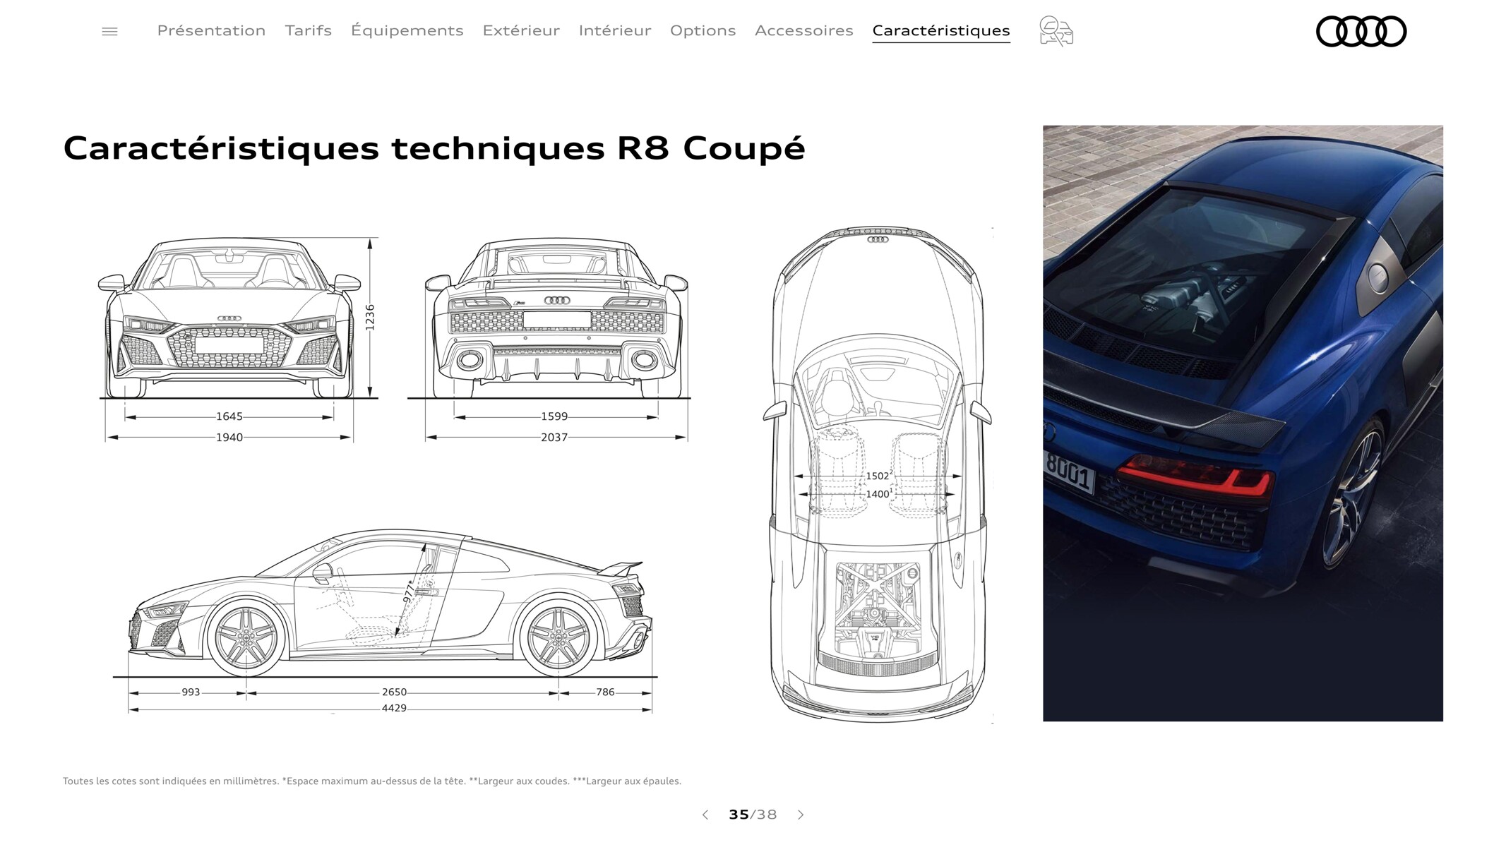Click the front overhang value 993
The image size is (1506, 847).
point(191,692)
